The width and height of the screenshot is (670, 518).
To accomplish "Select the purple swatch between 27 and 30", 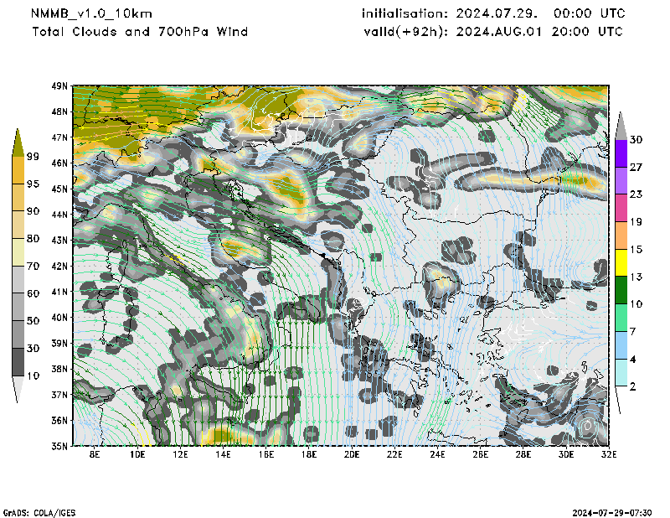I will point(620,153).
